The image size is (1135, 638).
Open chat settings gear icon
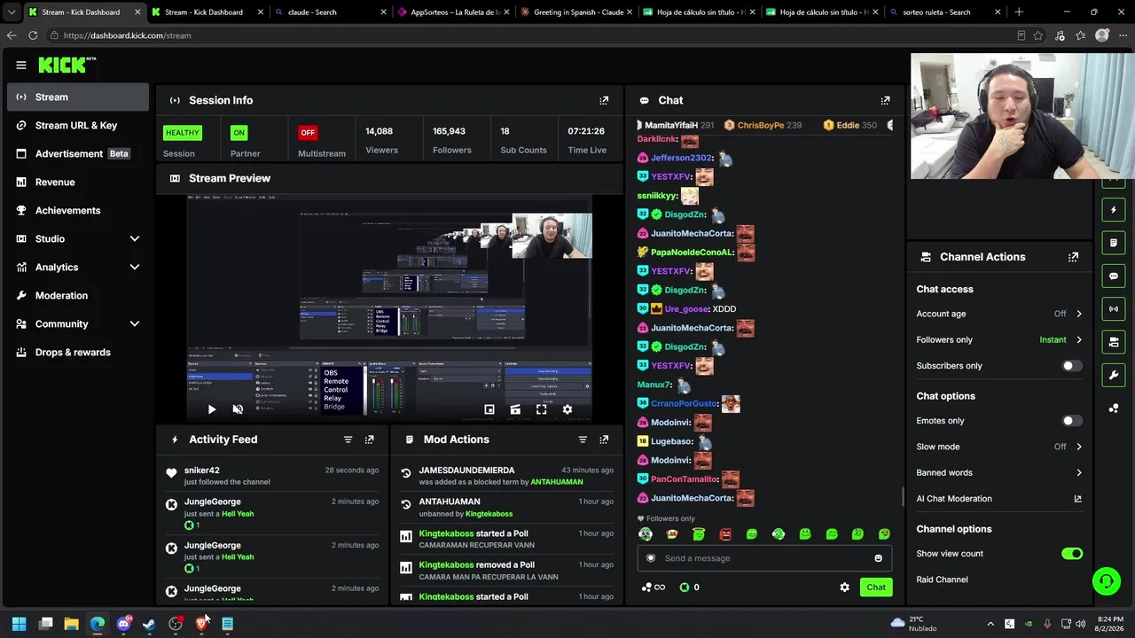[x=844, y=587]
